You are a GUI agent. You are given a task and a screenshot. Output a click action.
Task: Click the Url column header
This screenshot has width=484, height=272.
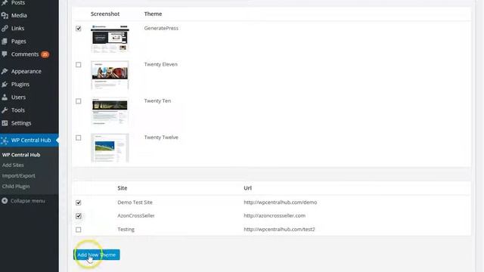pos(247,188)
